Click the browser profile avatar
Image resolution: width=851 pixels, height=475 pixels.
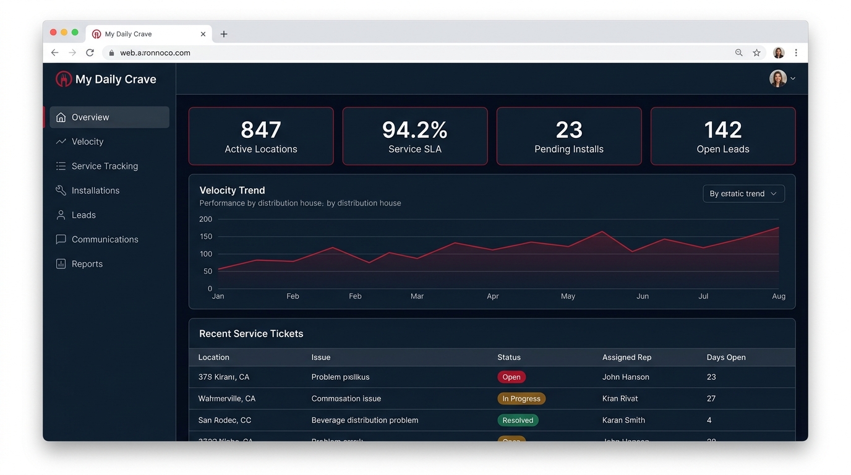coord(779,53)
